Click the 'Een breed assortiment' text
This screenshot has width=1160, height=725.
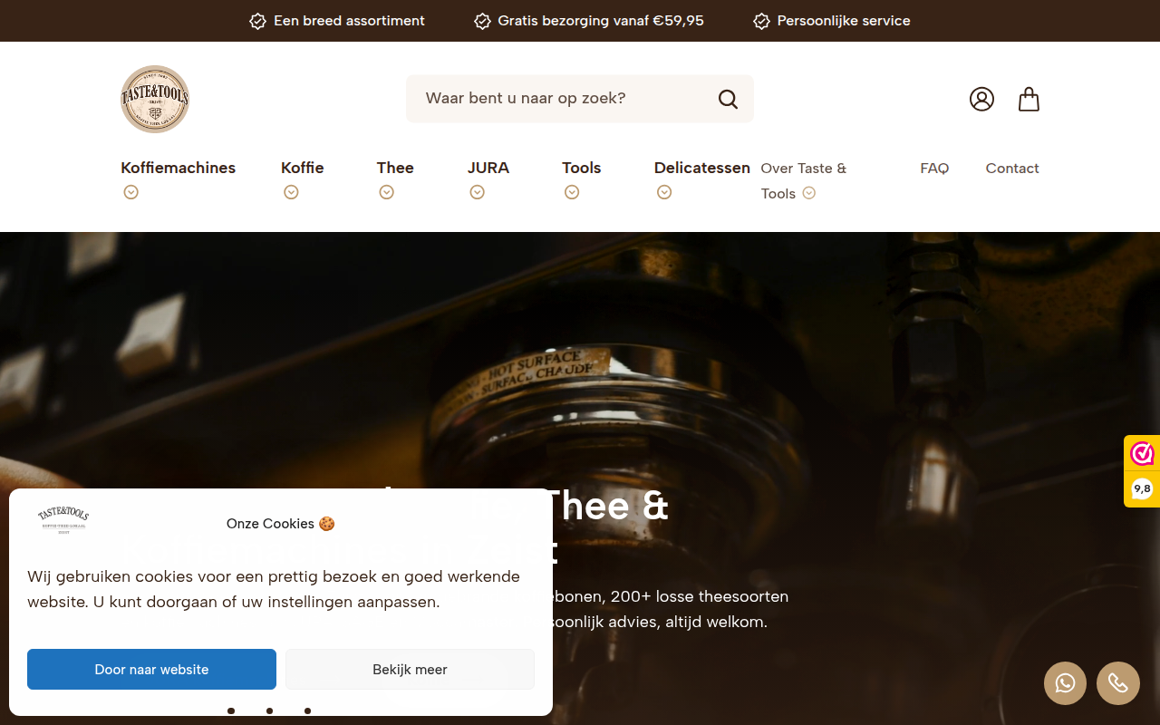[x=349, y=21]
